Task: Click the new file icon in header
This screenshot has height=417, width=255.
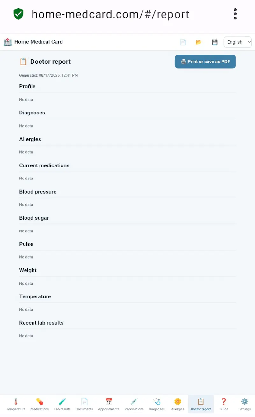Action: pos(183,42)
